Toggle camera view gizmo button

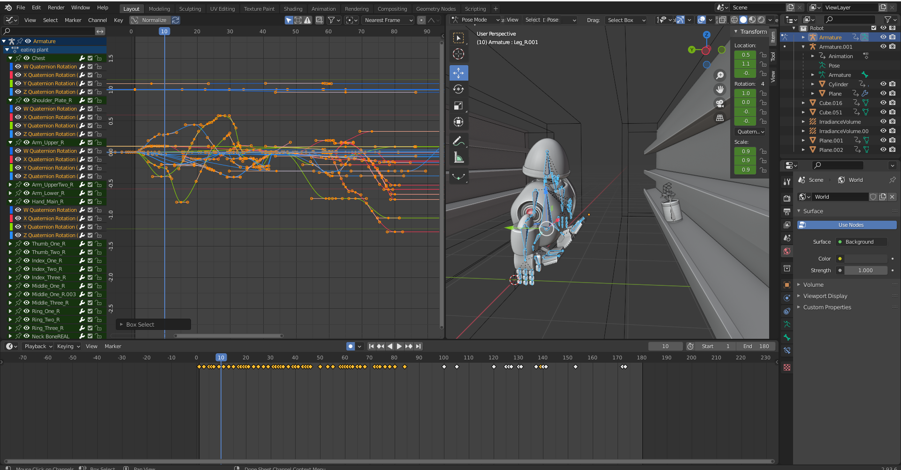720,104
